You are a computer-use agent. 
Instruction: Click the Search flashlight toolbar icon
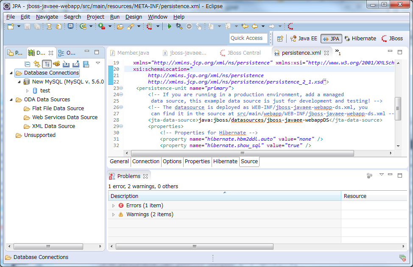[130, 26]
